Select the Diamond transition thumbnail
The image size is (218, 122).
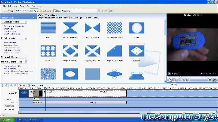[x=137, y=51]
